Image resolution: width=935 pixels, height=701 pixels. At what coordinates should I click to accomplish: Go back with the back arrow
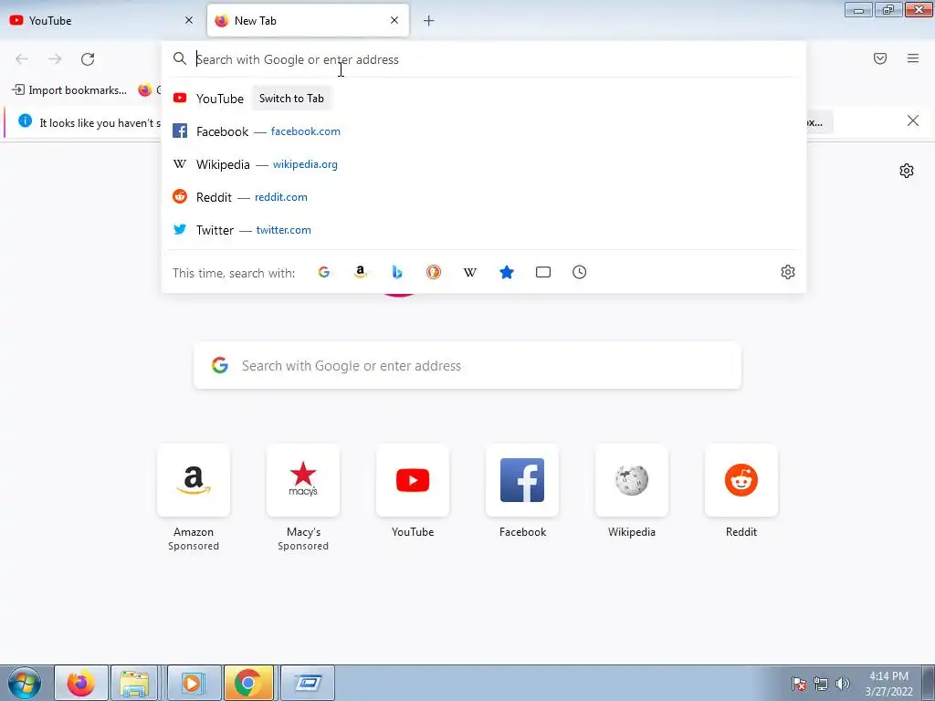coord(22,59)
